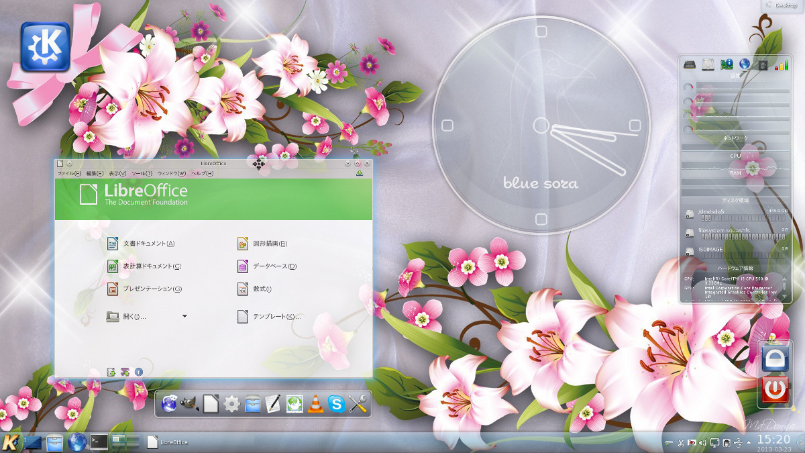The height and width of the screenshot is (453, 805).
Task: Launch GIMP from the dock
Action: 191,404
